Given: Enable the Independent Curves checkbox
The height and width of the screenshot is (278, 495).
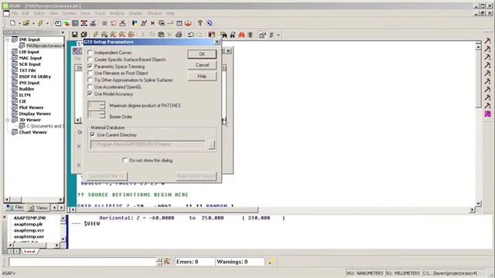Looking at the screenshot, I should [x=90, y=53].
